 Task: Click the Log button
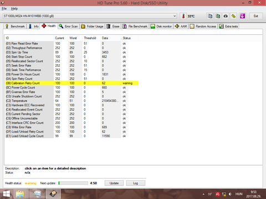point(136,183)
